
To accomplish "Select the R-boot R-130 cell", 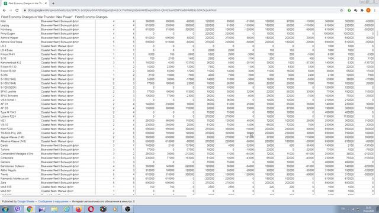I will point(20,67).
